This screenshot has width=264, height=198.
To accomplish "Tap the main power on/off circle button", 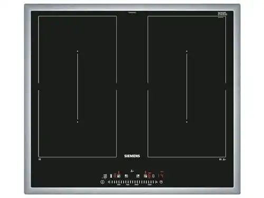I will (102, 182).
